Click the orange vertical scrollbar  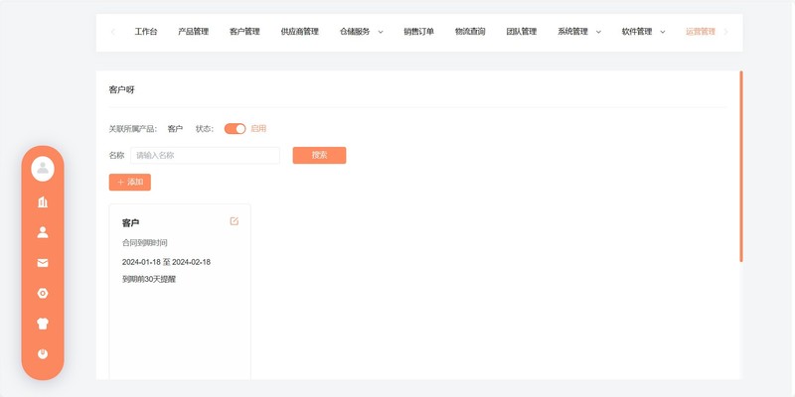point(741,166)
